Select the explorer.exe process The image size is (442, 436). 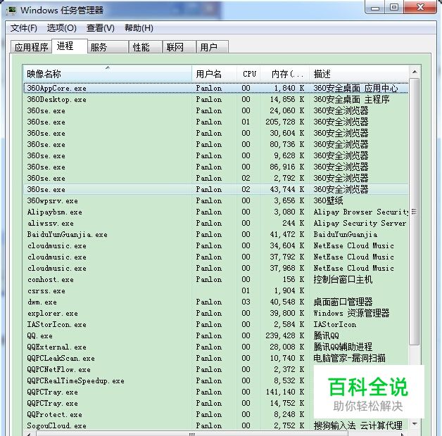pyautogui.click(x=215, y=313)
